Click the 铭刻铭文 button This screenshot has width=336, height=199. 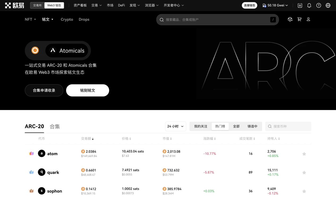coord(88,90)
